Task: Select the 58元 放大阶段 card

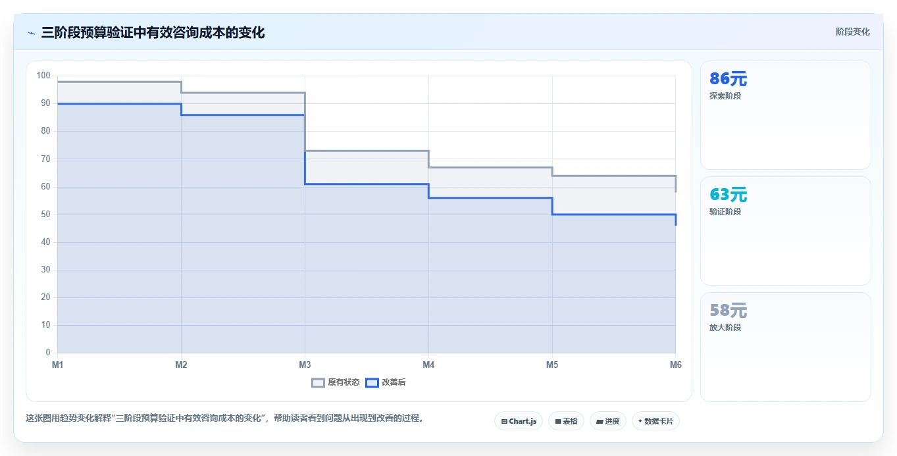Action: point(786,347)
